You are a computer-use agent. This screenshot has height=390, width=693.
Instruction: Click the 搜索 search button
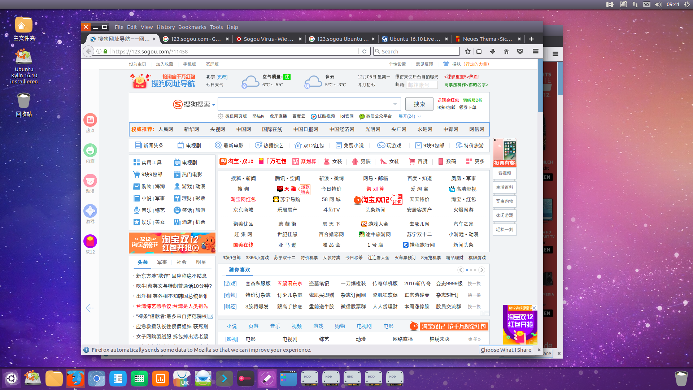tap(419, 104)
